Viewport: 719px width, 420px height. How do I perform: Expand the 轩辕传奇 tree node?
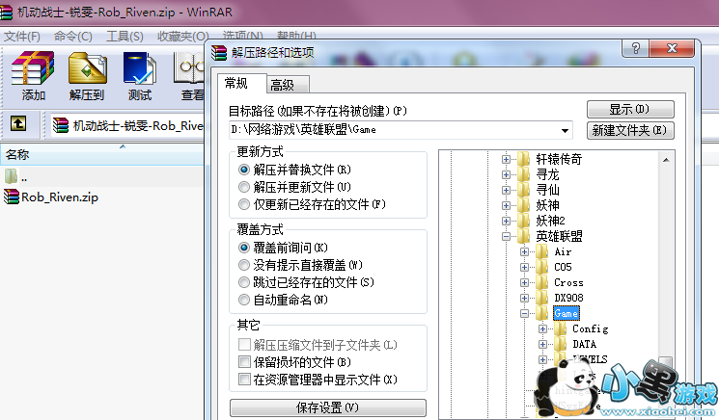pyautogui.click(x=506, y=159)
